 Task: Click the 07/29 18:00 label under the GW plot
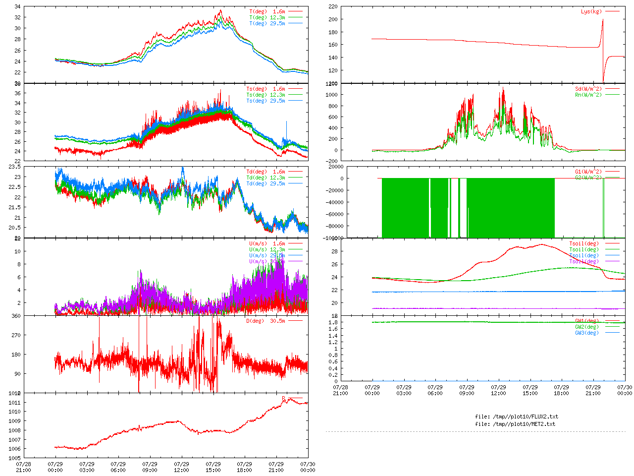tap(561, 390)
